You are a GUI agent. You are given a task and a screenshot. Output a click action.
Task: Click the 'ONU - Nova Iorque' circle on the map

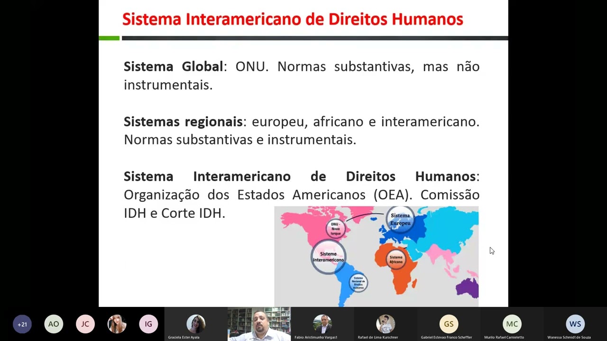[336, 229]
